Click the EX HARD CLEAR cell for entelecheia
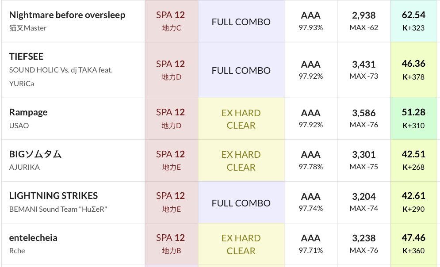Screen dimensions: 440x267 tap(241, 244)
